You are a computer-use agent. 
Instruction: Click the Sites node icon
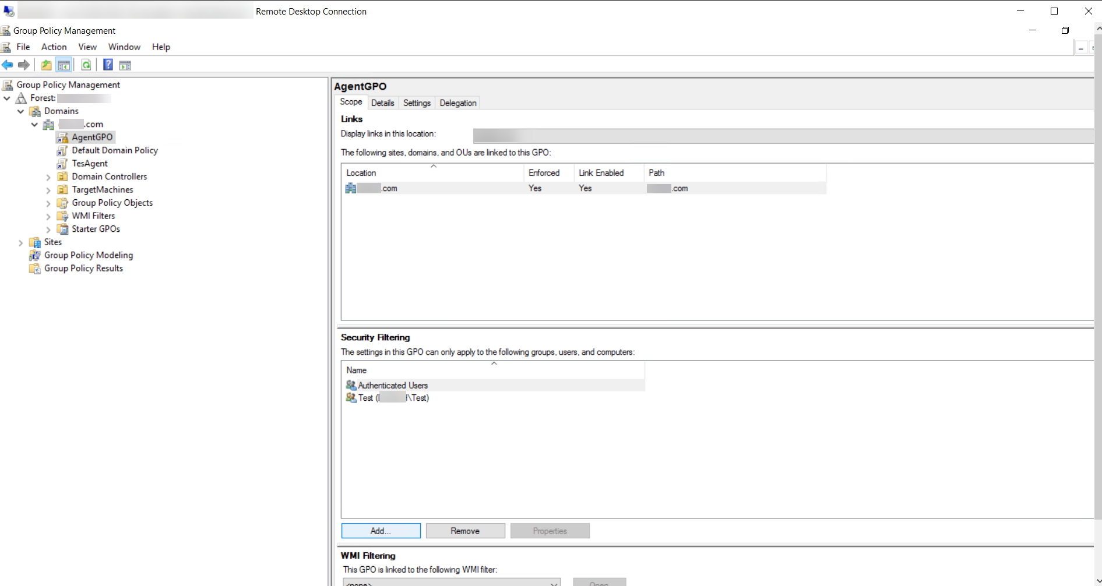pos(36,242)
